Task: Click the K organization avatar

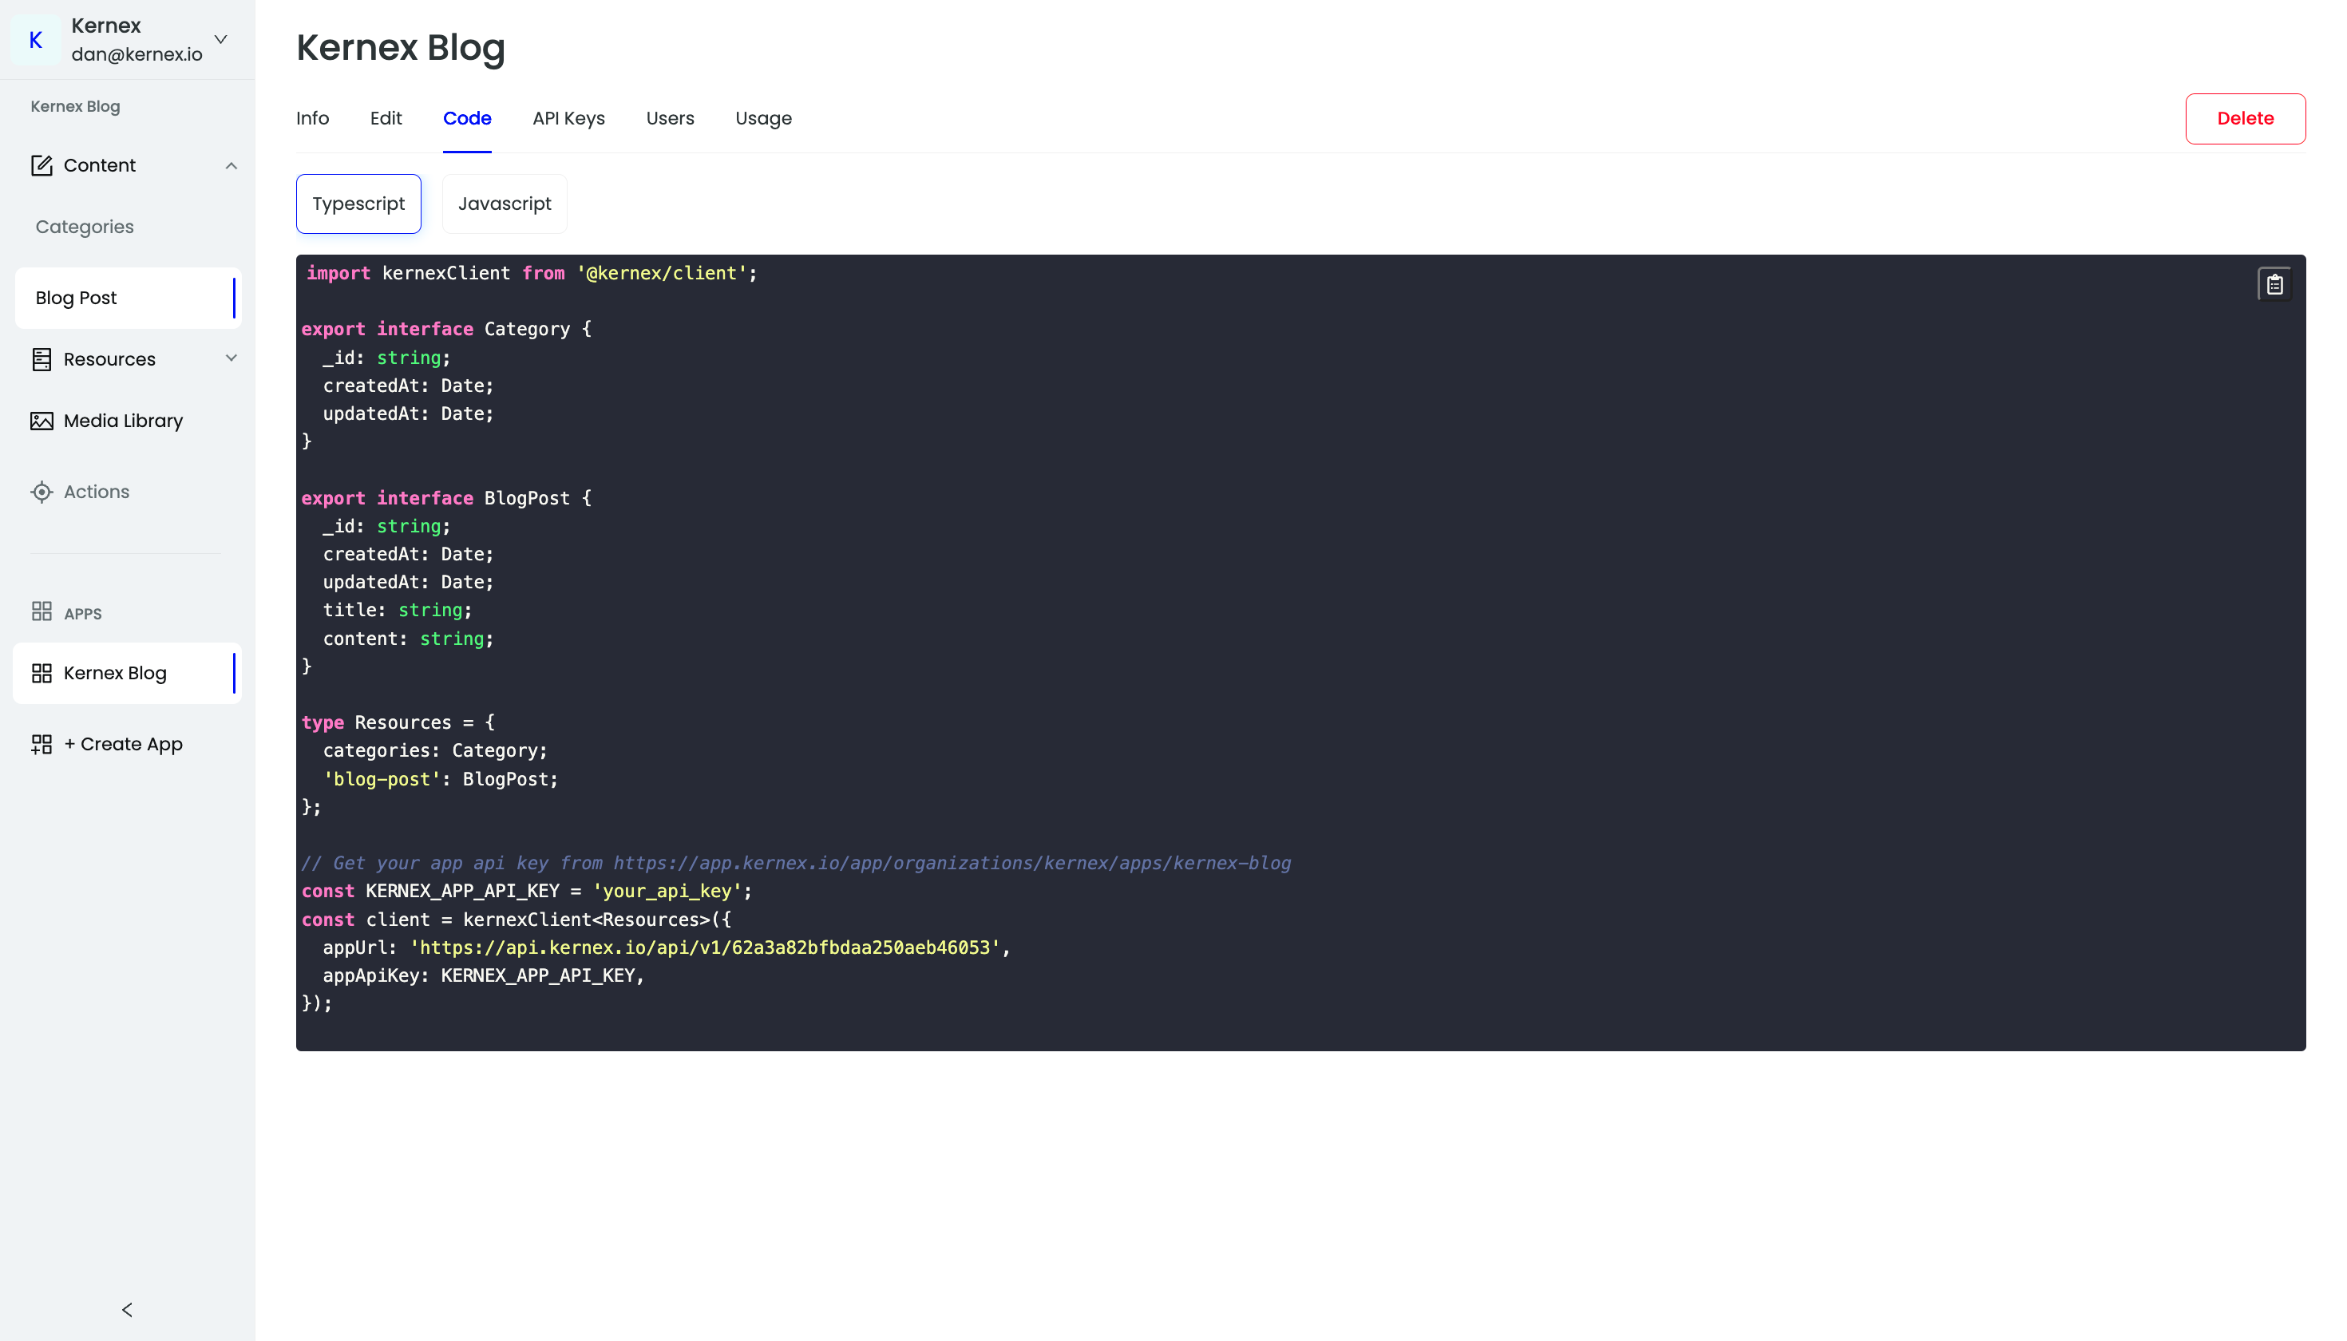Action: [x=35, y=40]
